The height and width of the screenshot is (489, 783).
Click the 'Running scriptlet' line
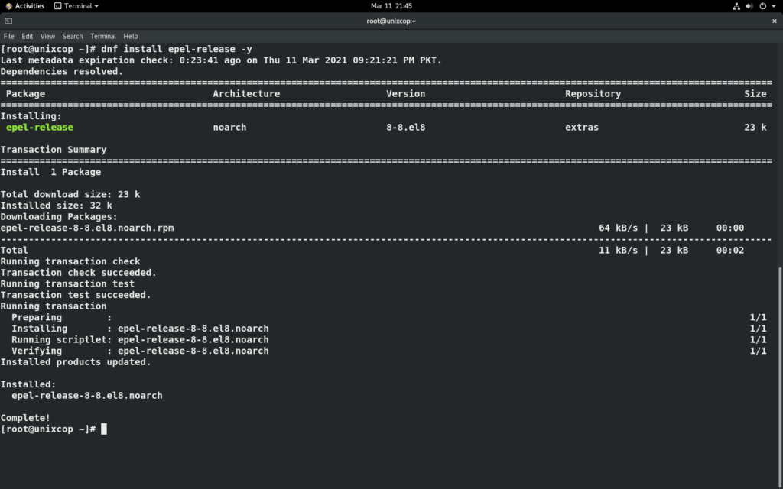(x=140, y=340)
